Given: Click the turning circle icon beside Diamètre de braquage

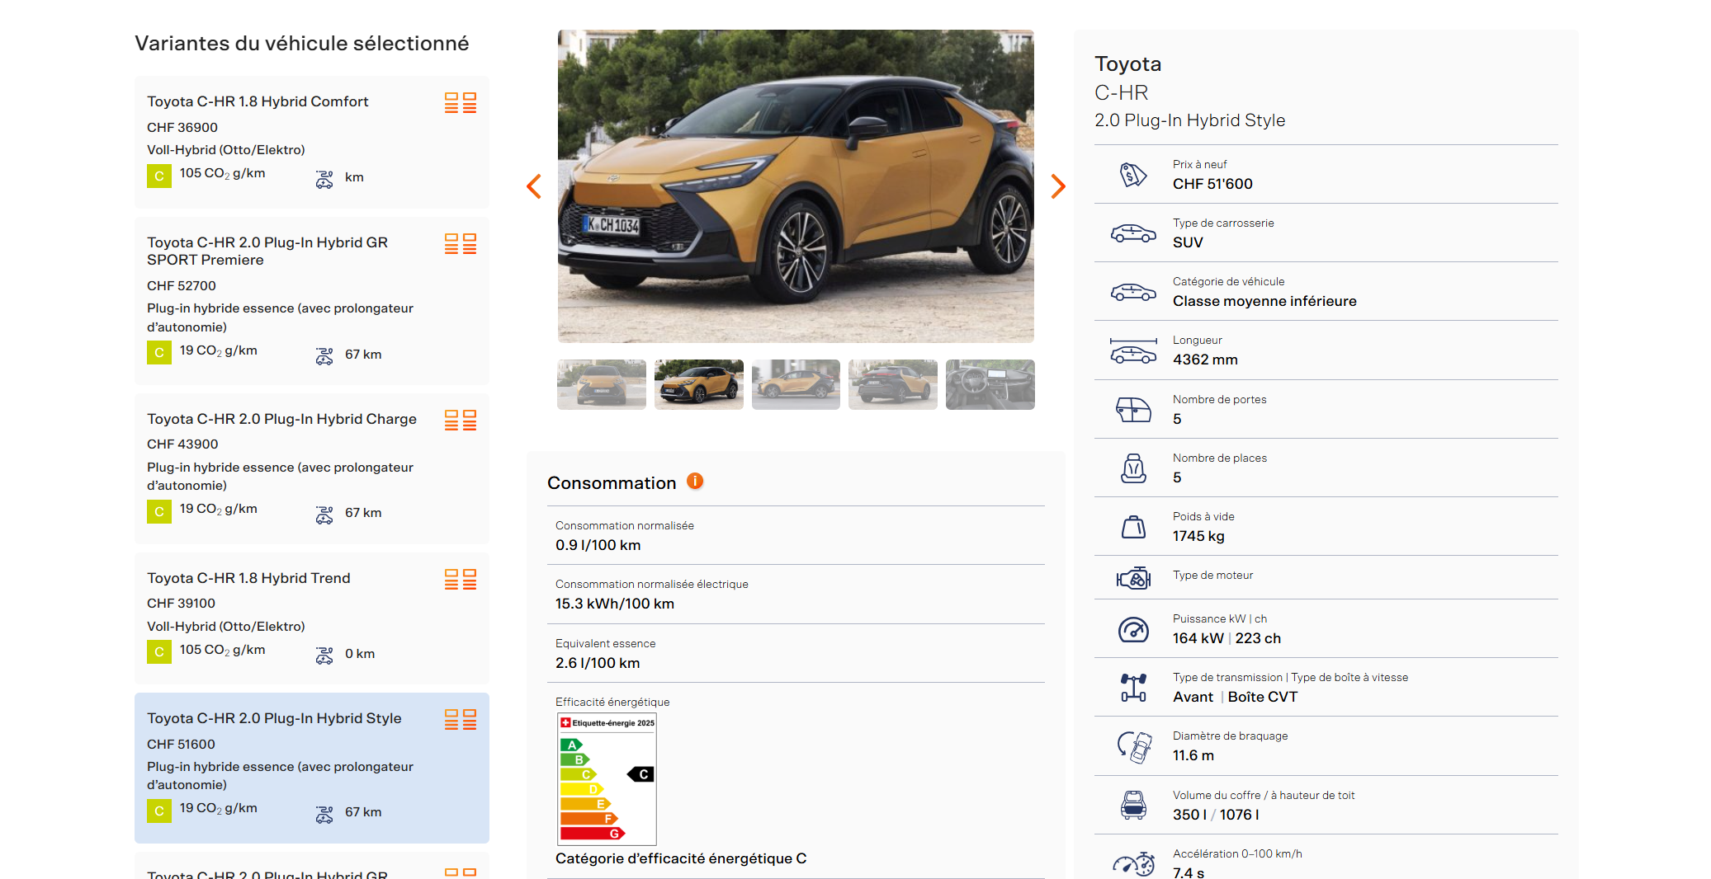Looking at the screenshot, I should [1133, 747].
